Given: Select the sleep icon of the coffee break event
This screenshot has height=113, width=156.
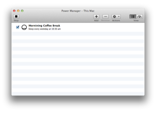Looking at the screenshot, I should [x=24, y=27].
